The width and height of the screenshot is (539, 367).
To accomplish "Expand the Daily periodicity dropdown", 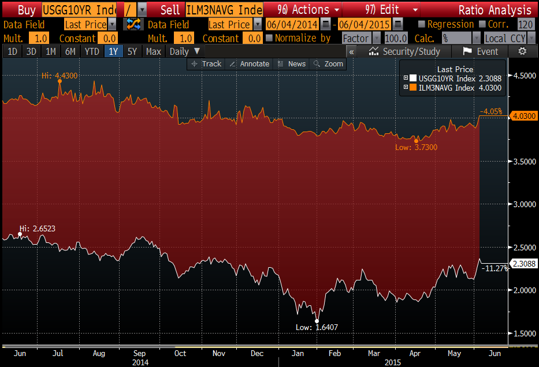I will (x=185, y=51).
